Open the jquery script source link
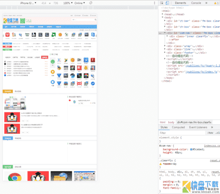Screen dimensions: 220x194 pyautogui.click(x=203, y=66)
